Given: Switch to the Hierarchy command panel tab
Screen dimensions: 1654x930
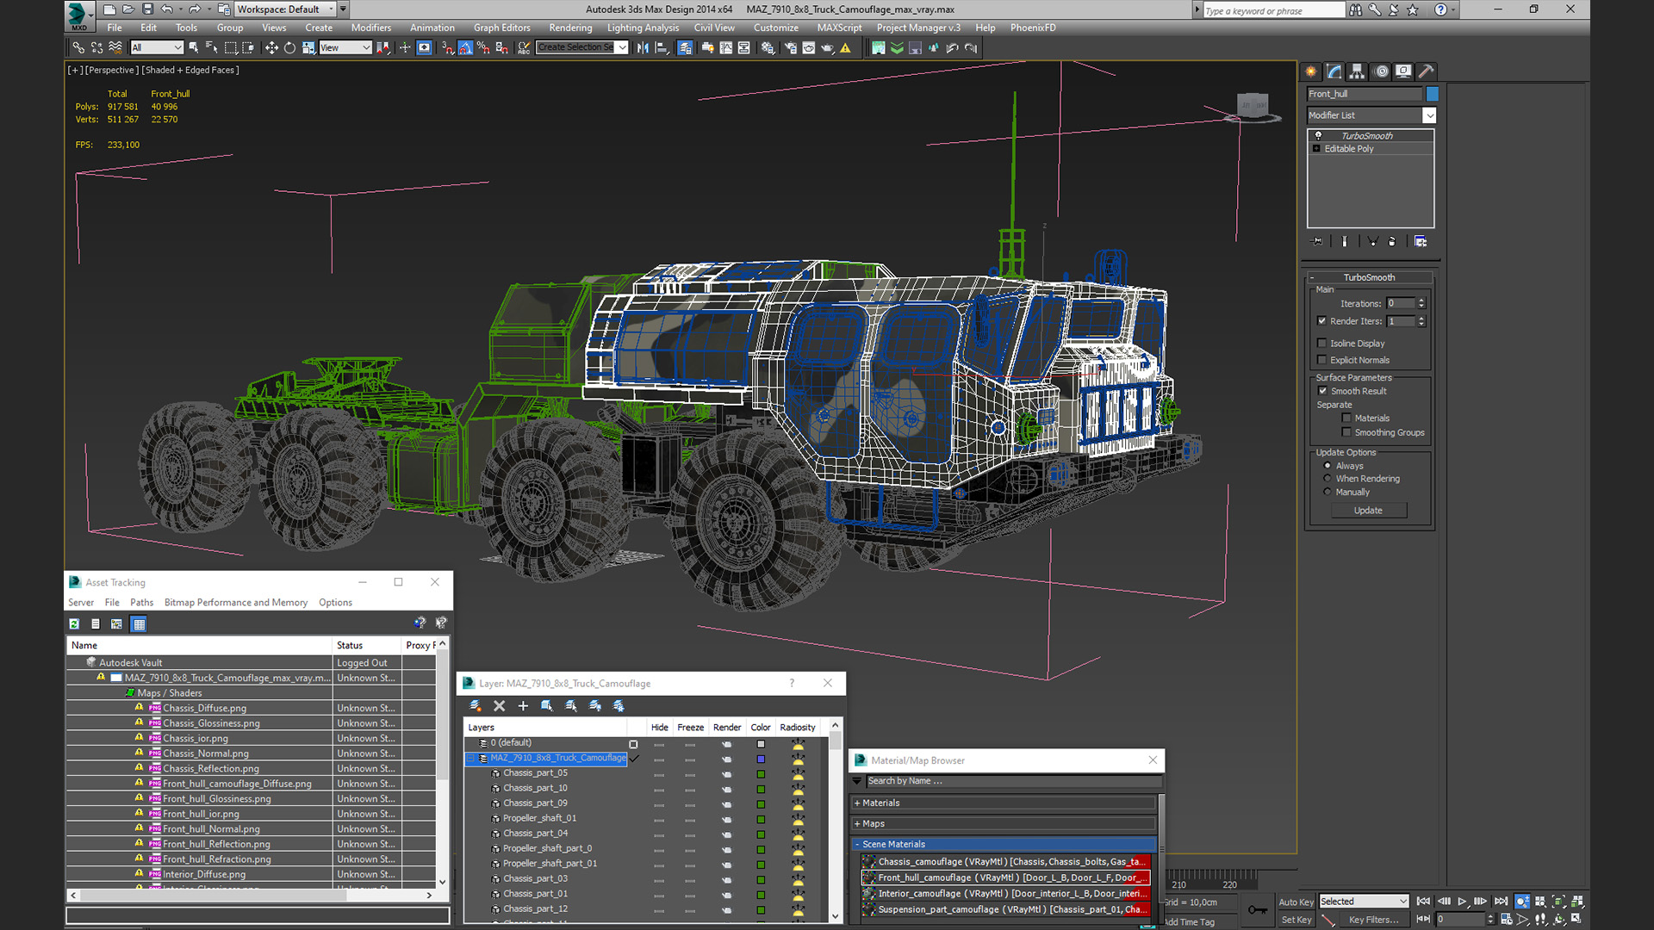Looking at the screenshot, I should click(1358, 71).
